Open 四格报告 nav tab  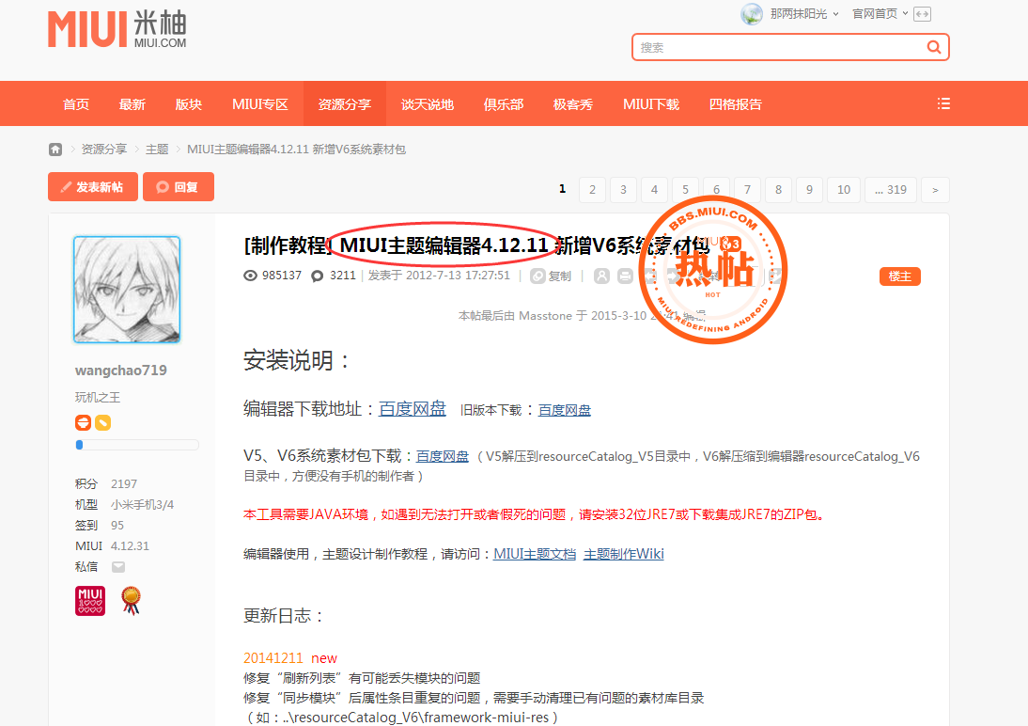coord(736,103)
